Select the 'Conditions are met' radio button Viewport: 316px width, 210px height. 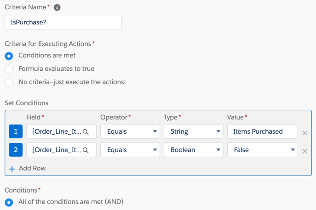pyautogui.click(x=9, y=56)
